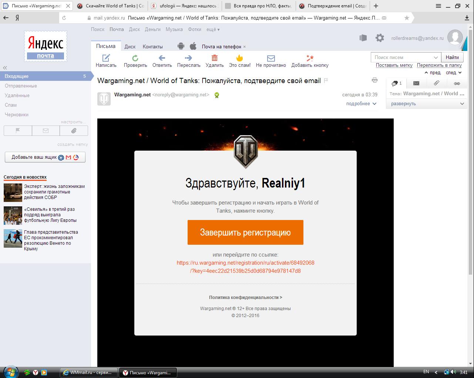
Task: Open the Входящие inbox folder
Action: tap(17, 76)
